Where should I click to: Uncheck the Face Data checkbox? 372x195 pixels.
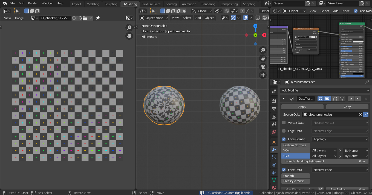pos(284,170)
